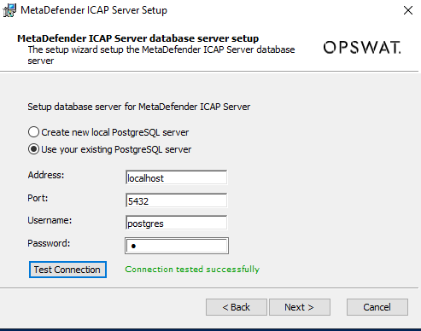
Task: Click the Password: label
Action: pos(49,243)
